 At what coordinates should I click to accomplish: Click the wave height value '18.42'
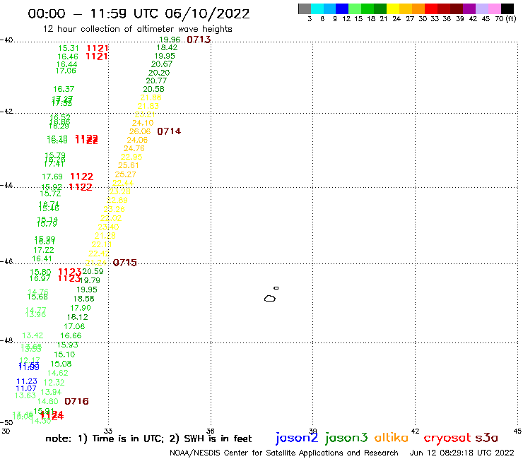[x=167, y=48]
